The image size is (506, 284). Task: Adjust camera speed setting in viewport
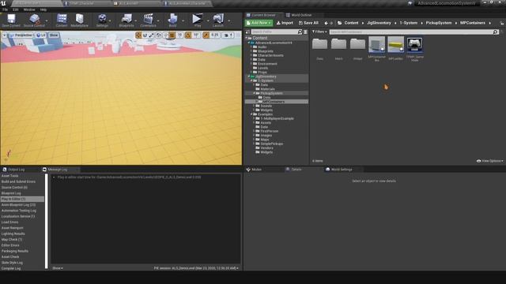click(x=228, y=35)
